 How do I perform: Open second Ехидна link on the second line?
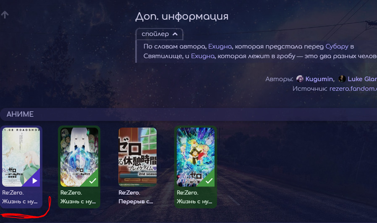point(203,56)
